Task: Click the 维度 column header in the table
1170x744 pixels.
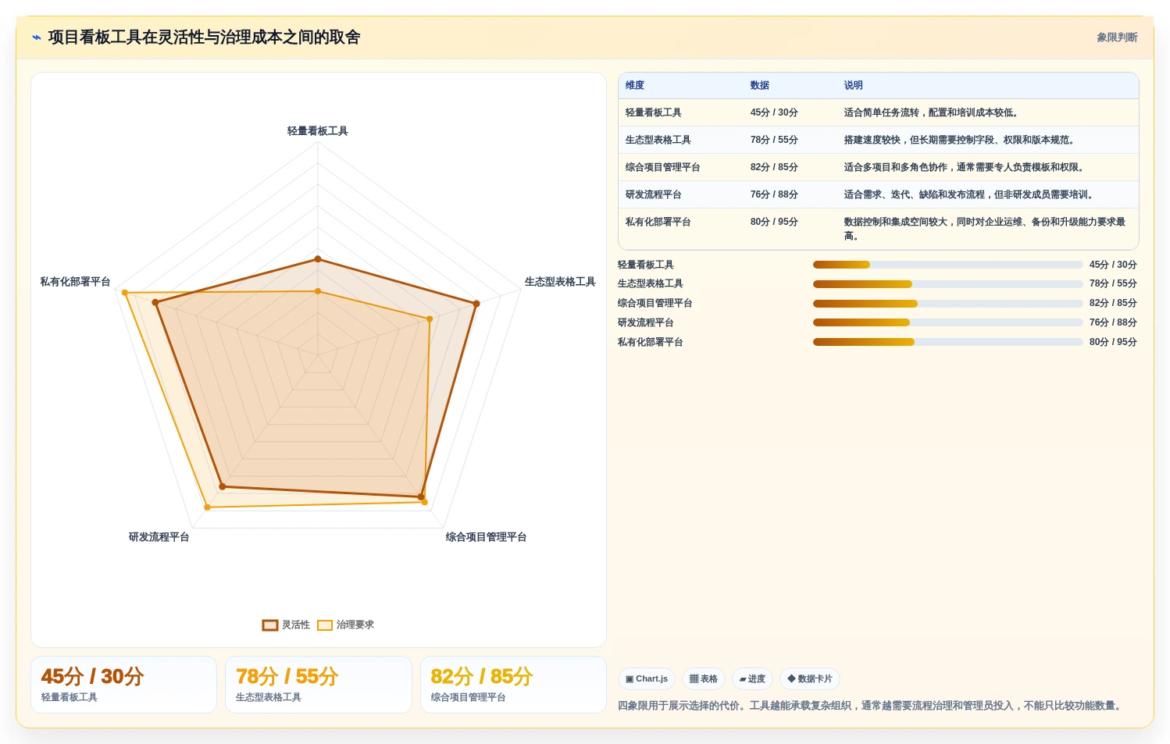Action: point(635,85)
